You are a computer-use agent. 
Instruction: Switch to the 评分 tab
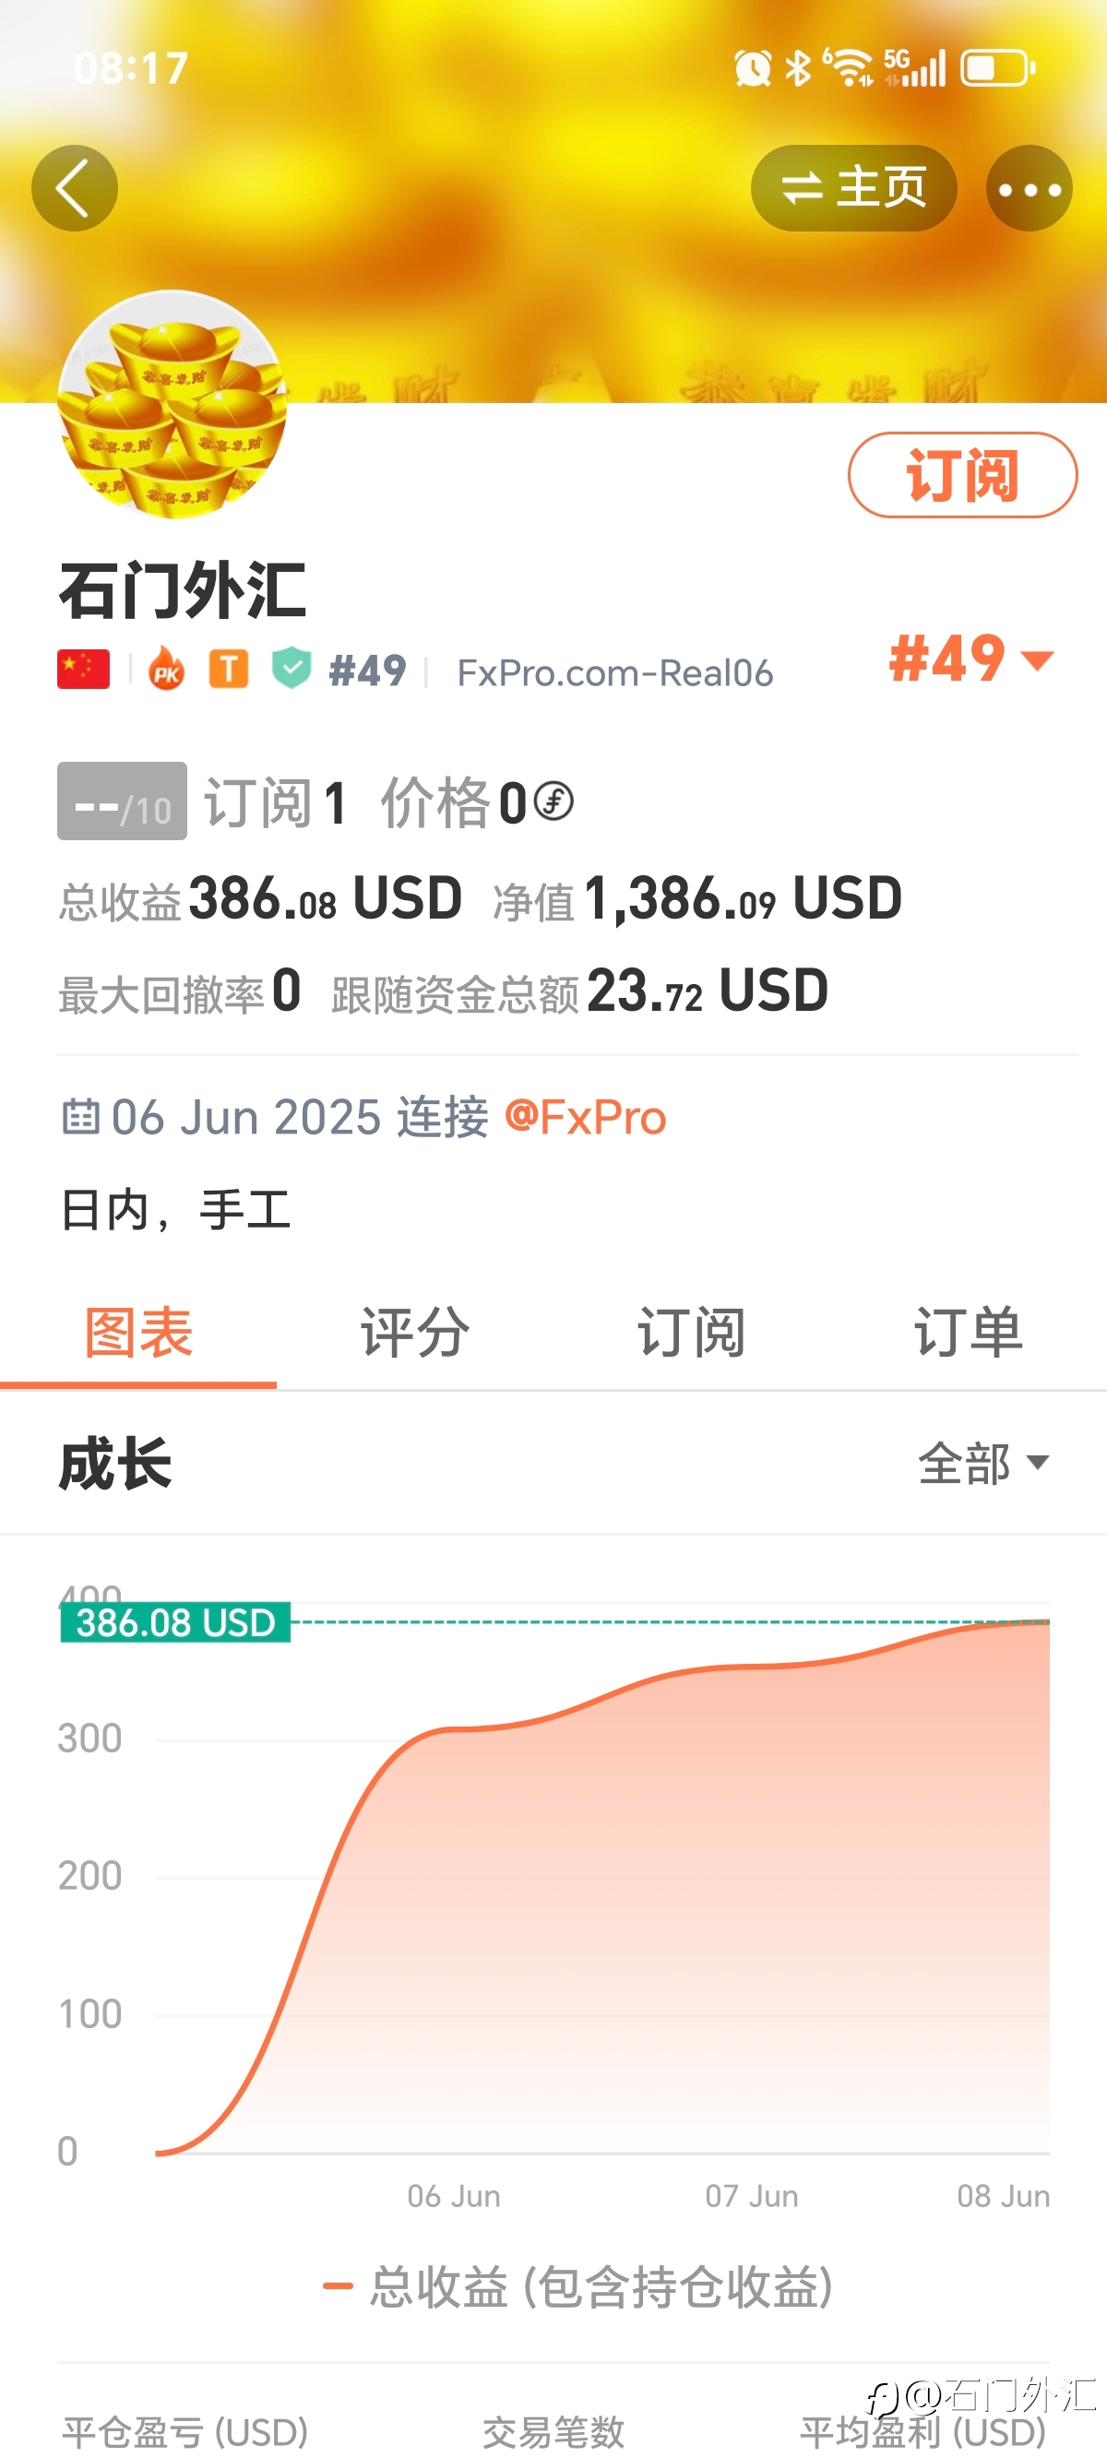pos(415,1332)
